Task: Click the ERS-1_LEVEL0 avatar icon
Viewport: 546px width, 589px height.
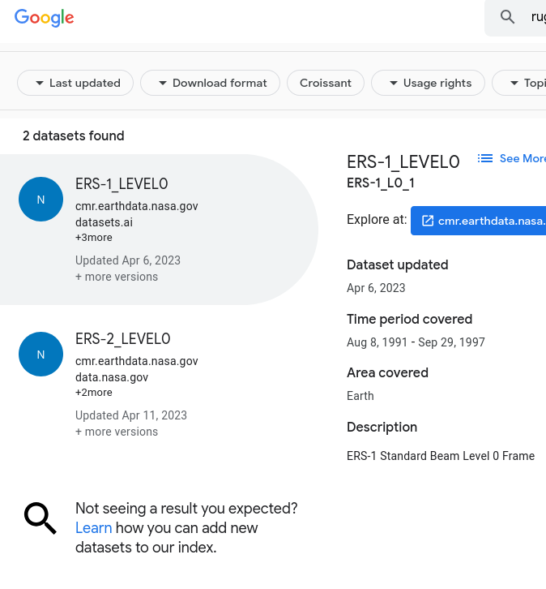Action: coord(41,200)
